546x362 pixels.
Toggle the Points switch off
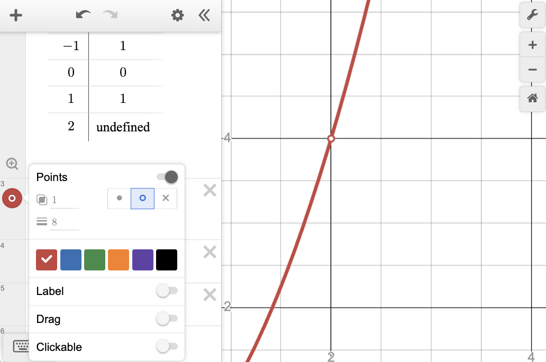168,177
